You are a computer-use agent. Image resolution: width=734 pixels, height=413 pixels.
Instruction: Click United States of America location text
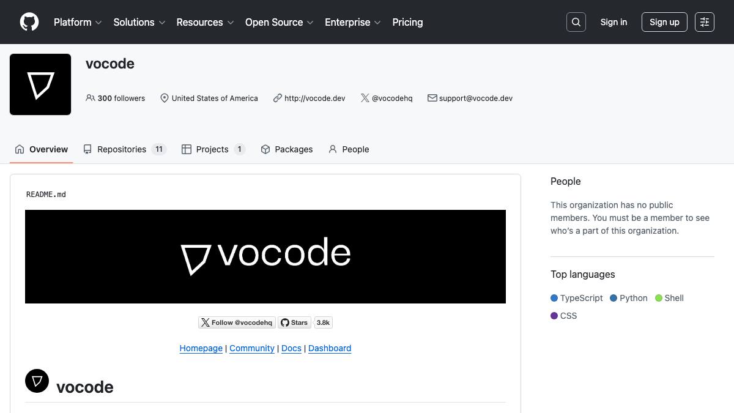point(215,98)
